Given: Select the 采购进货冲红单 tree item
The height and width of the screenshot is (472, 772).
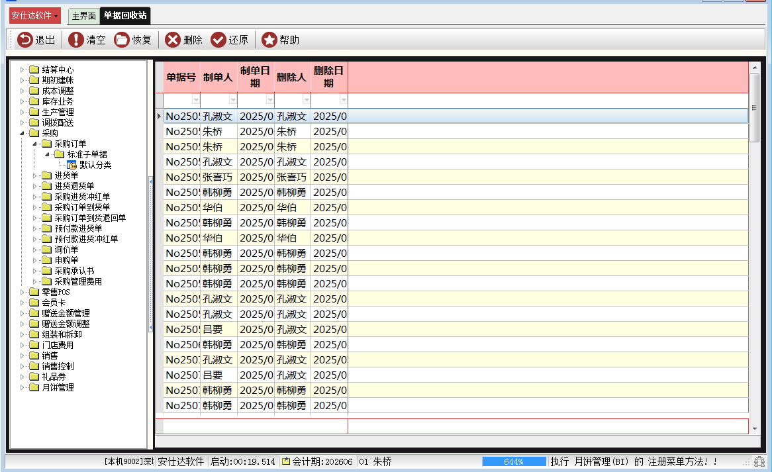Looking at the screenshot, I should tap(82, 197).
